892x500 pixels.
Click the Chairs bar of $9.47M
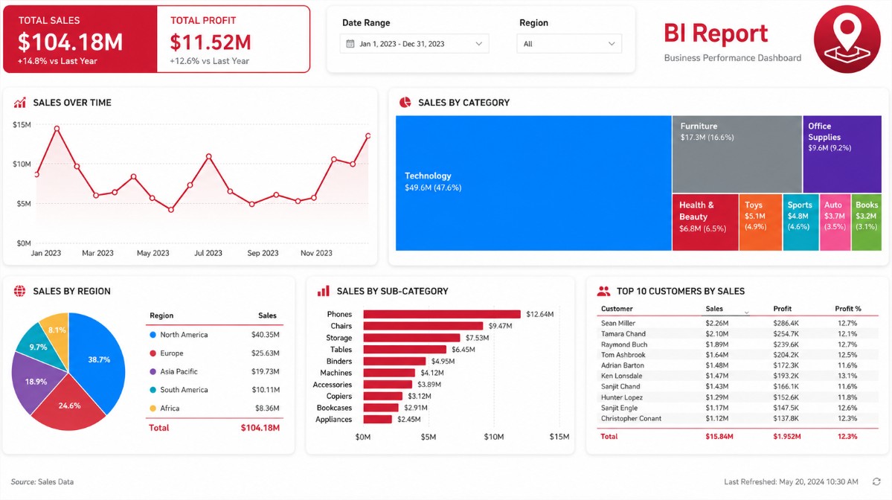point(423,326)
